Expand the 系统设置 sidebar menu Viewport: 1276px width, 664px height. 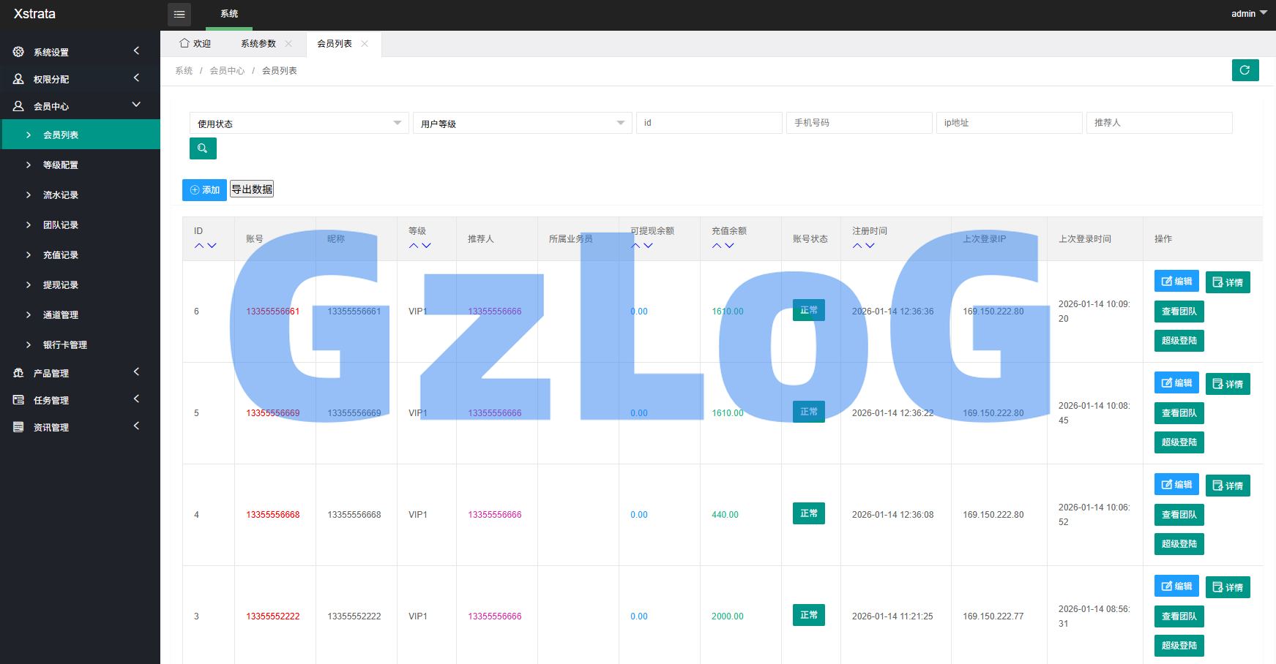click(80, 52)
